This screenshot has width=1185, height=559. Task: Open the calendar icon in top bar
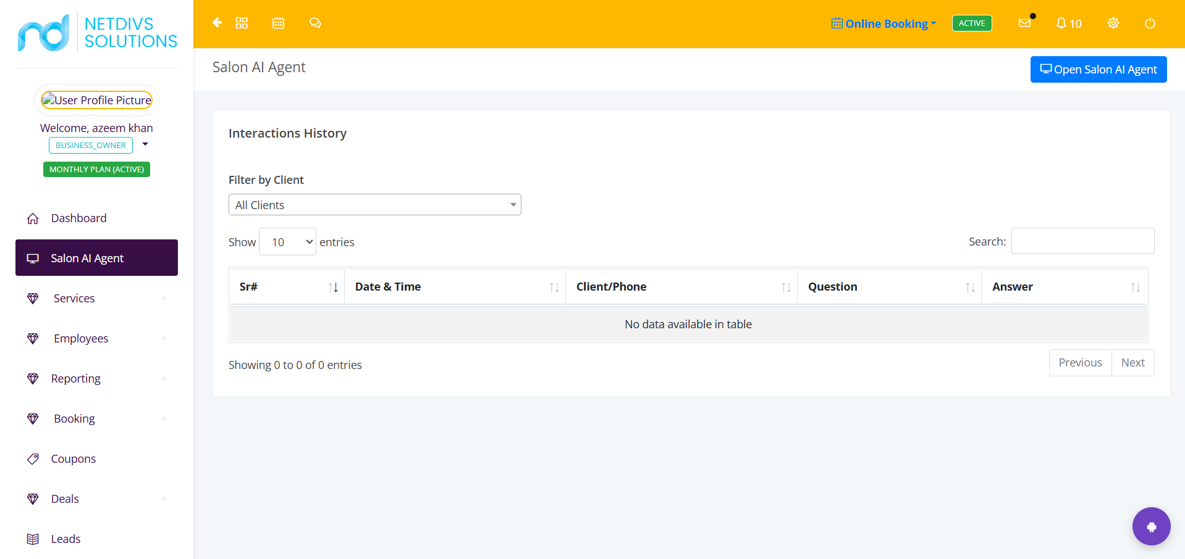click(x=279, y=23)
